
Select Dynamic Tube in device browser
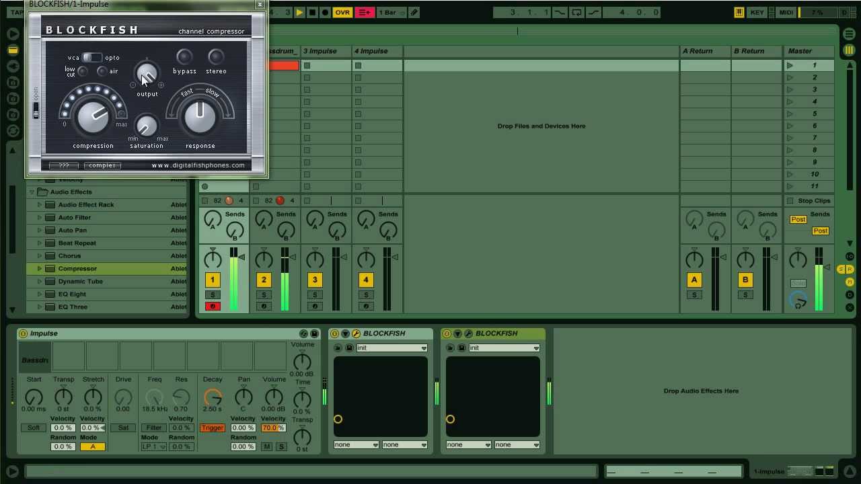coord(106,282)
